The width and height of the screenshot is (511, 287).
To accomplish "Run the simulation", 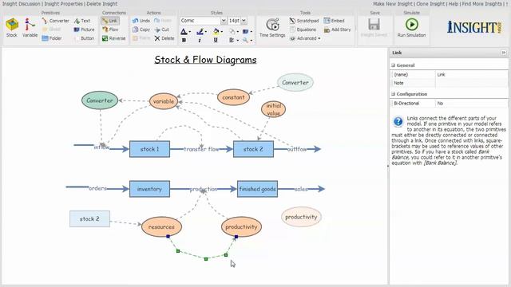I will tap(412, 27).
